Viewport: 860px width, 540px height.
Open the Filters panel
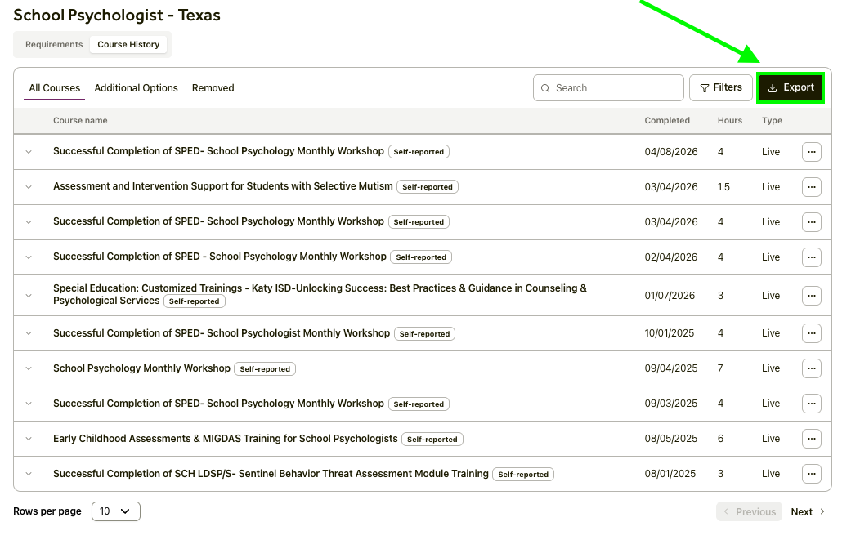click(x=721, y=88)
